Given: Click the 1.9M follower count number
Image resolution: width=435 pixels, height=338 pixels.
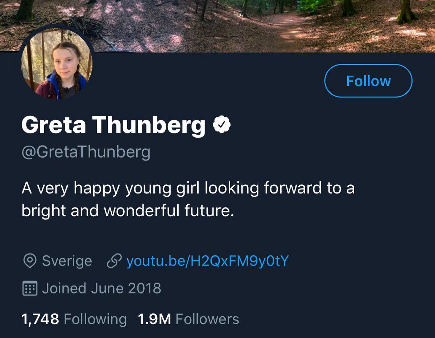Looking at the screenshot, I should [154, 319].
